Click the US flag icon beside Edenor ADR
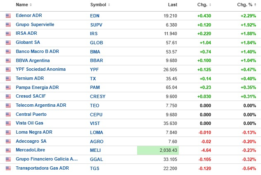This screenshot has height=175, width=261. click(8, 16)
